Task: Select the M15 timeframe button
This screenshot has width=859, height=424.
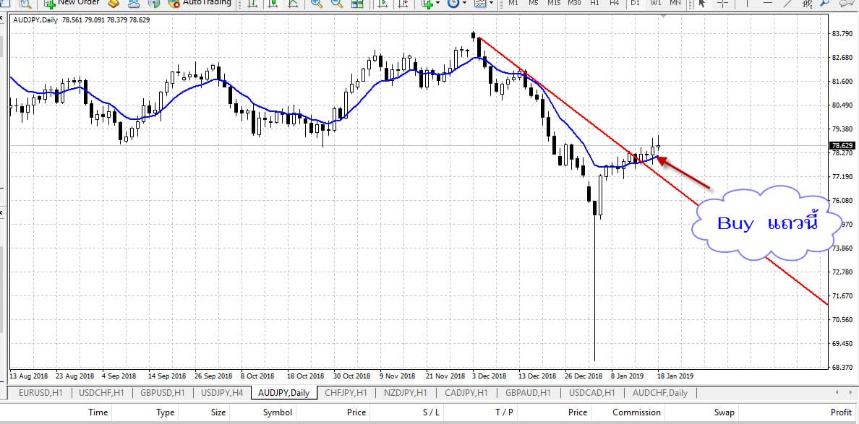Action: coord(553,3)
